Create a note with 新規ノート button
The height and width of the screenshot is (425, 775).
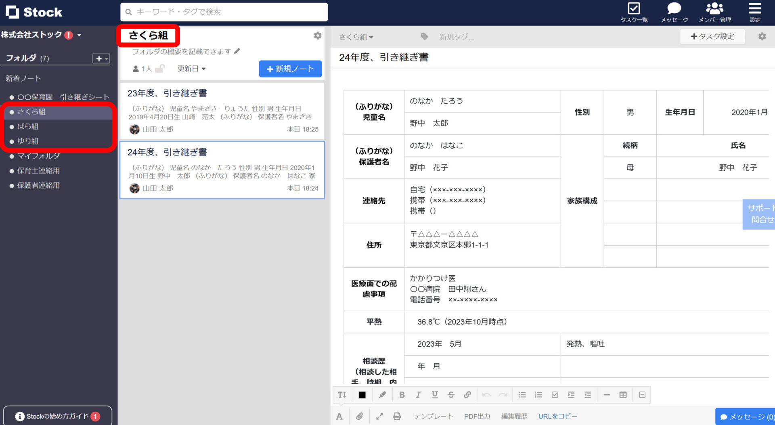pos(290,69)
